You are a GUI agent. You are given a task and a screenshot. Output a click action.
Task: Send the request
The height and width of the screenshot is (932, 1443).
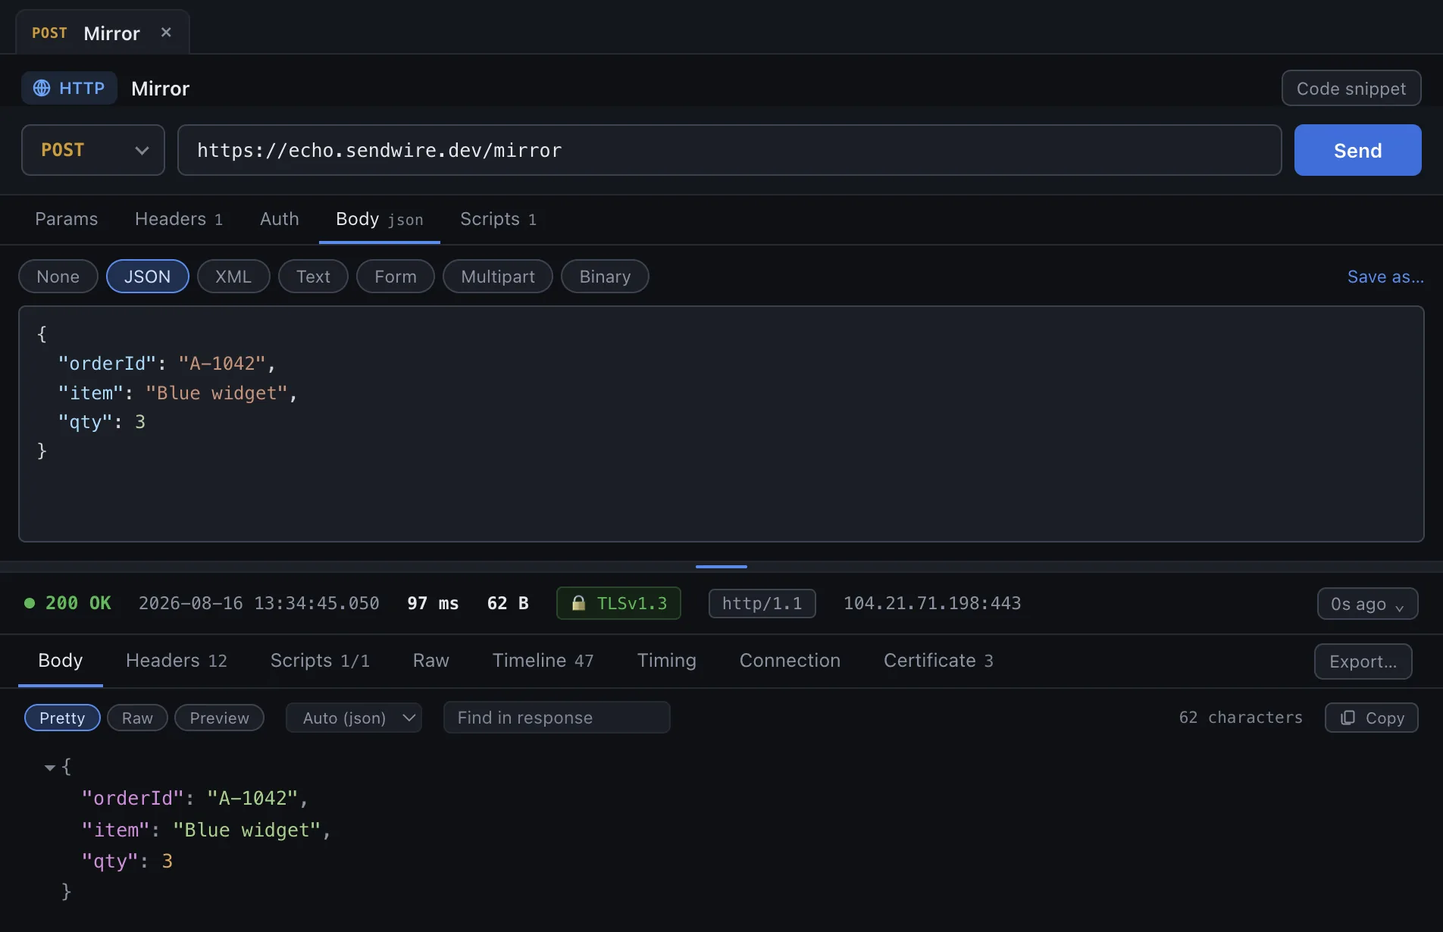click(1358, 150)
